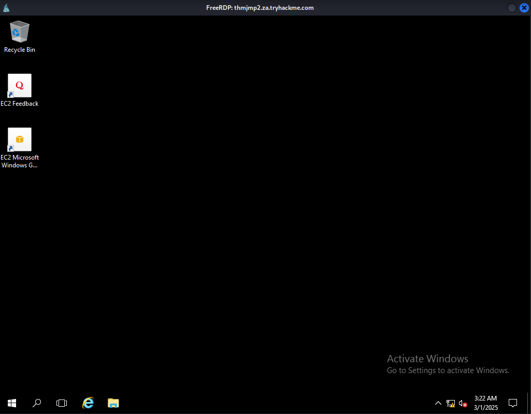
Task: Click the 3:22 AM taskbar clock
Action: tap(485, 403)
